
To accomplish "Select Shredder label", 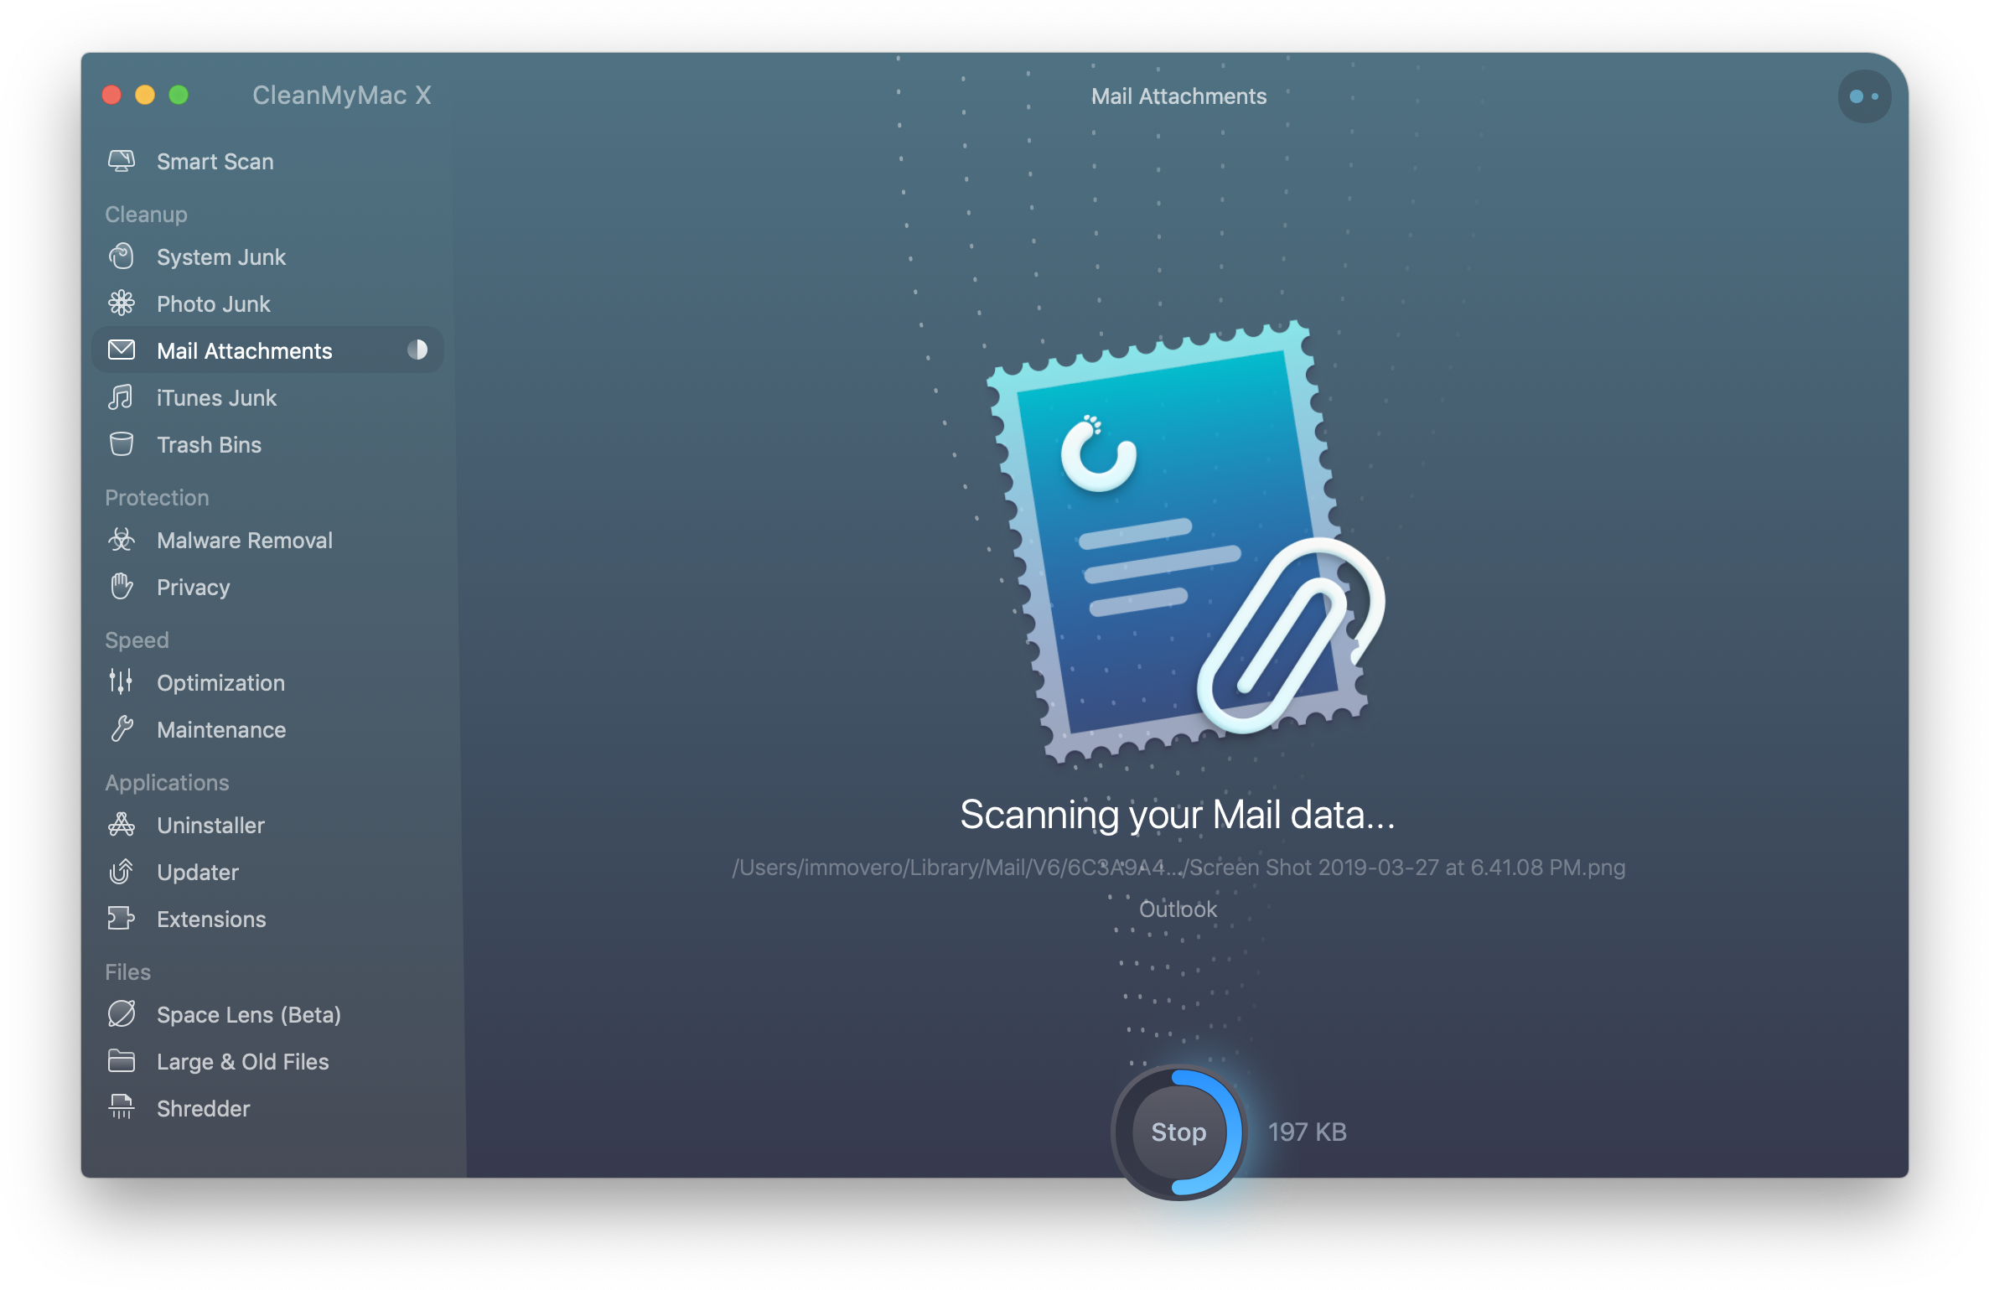I will click(204, 1109).
